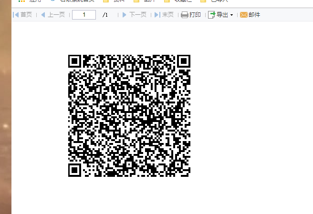This screenshot has width=313, height=214.
Task: Print the report using 打印 icon
Action: click(x=185, y=15)
